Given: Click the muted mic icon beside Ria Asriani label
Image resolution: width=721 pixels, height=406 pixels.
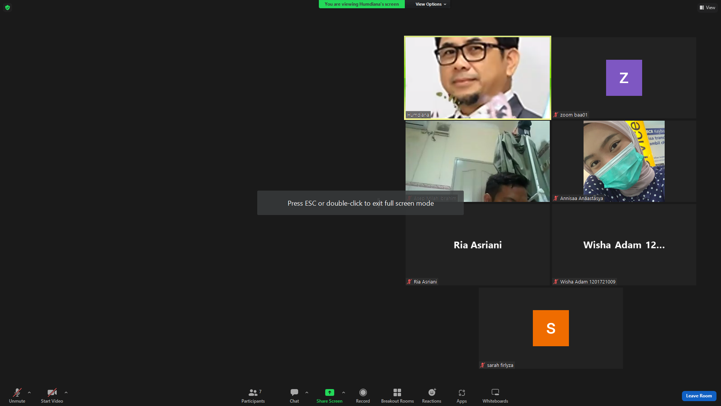Looking at the screenshot, I should [409, 282].
